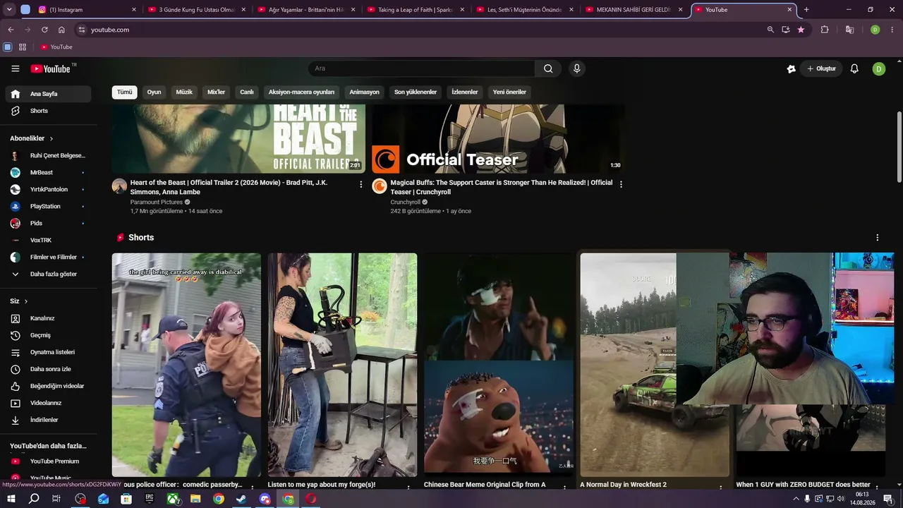Click the install app icon in address bar
This screenshot has width=903, height=508.
786,30
